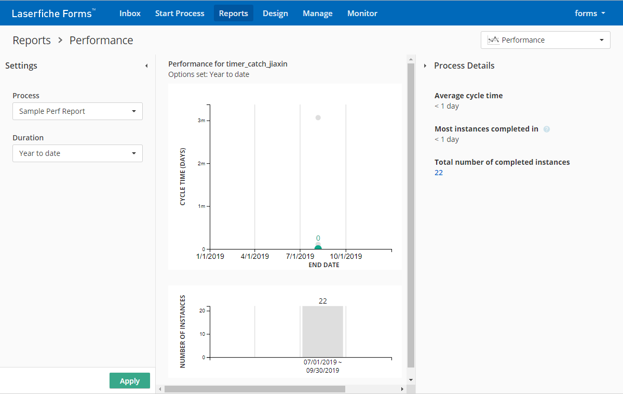Open the Start Process tab

180,14
